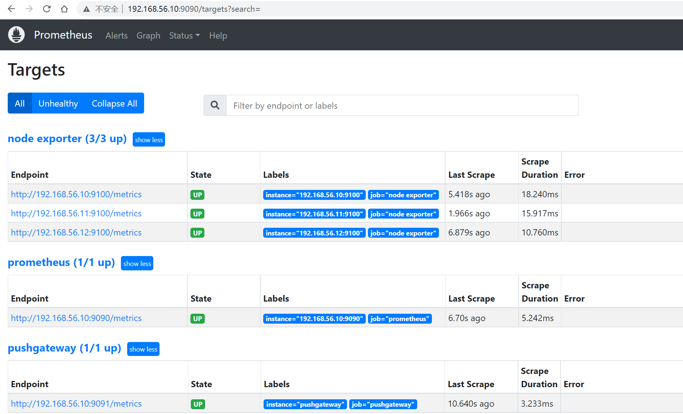This screenshot has width=683, height=414.
Task: Open the Alerts menu item
Action: (x=117, y=36)
